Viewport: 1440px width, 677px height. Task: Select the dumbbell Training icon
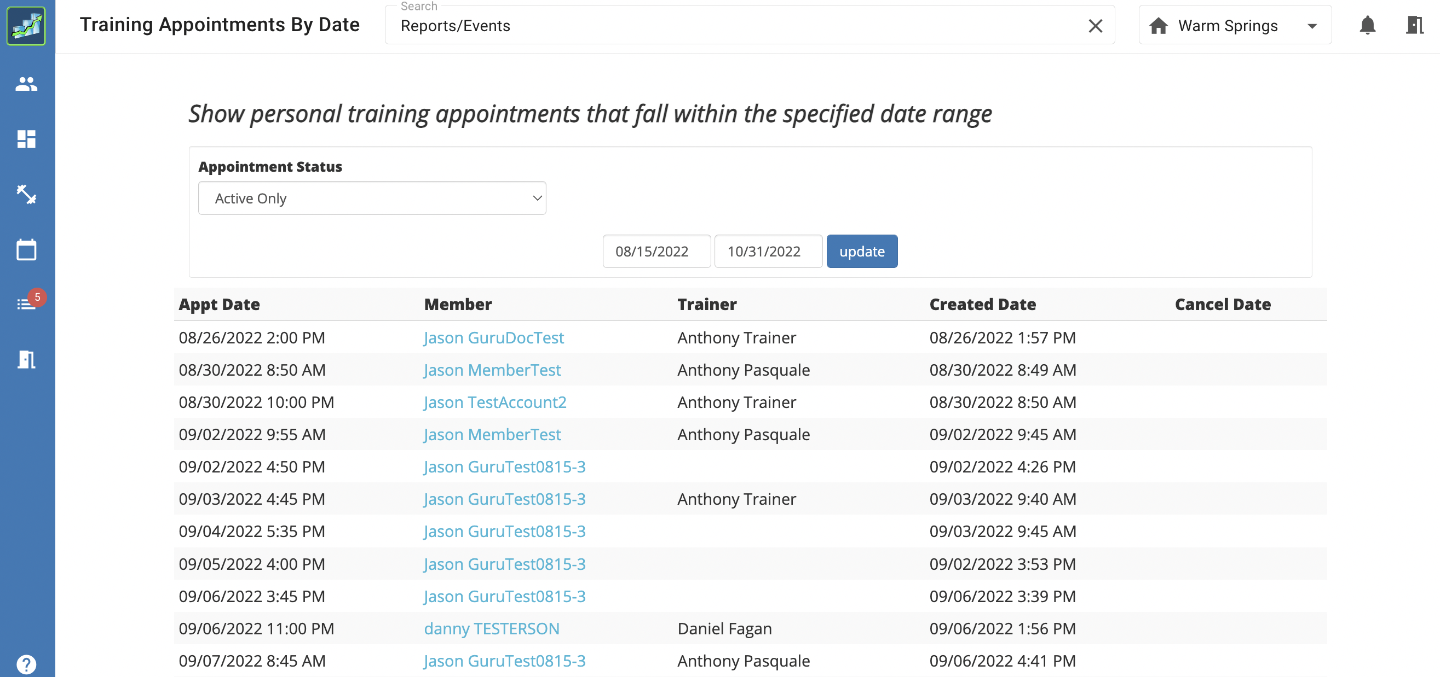27,195
